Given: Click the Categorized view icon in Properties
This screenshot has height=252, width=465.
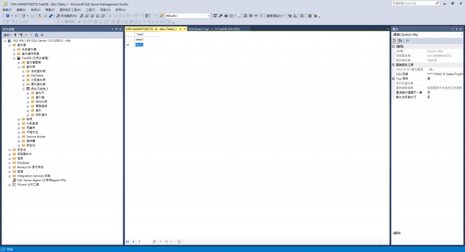Looking at the screenshot, I should (395, 40).
